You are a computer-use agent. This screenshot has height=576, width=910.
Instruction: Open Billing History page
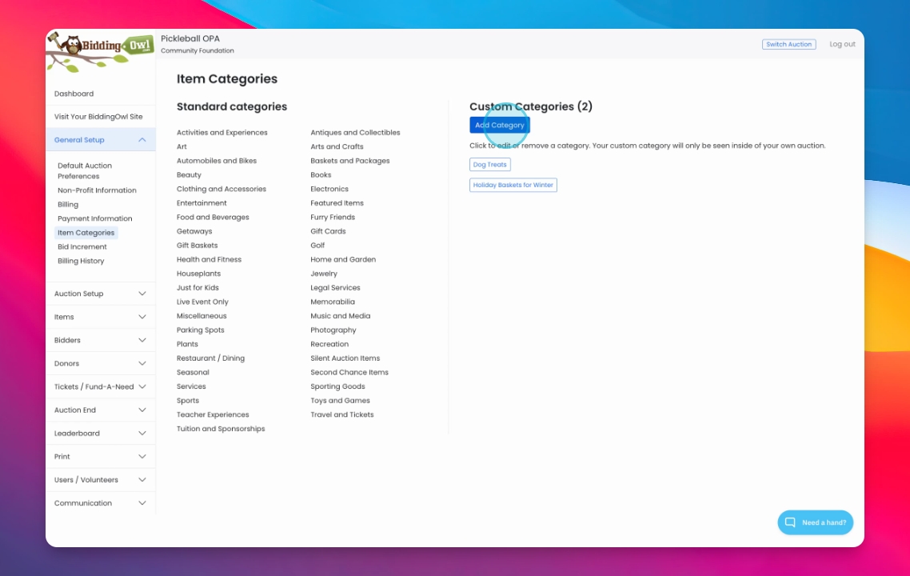(81, 261)
